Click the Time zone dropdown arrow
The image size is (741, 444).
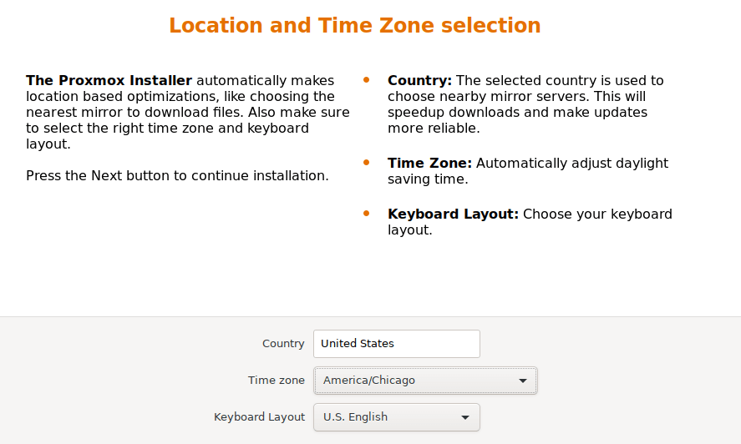pyautogui.click(x=523, y=381)
